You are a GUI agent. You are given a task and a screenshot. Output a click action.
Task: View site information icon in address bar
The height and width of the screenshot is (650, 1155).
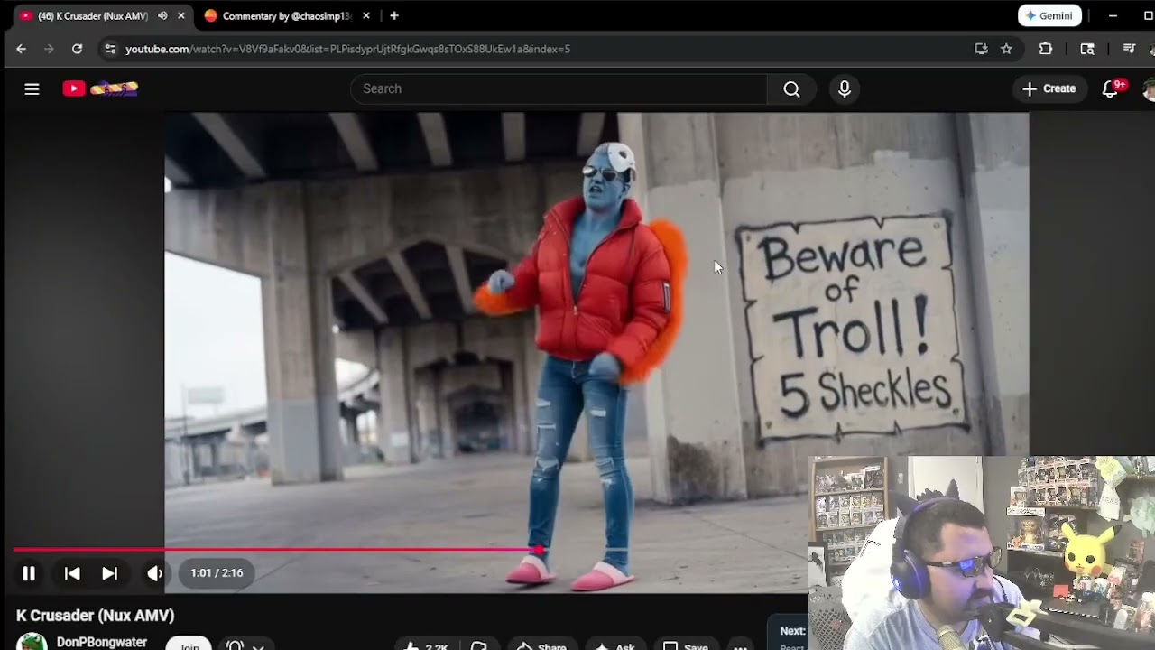click(110, 49)
